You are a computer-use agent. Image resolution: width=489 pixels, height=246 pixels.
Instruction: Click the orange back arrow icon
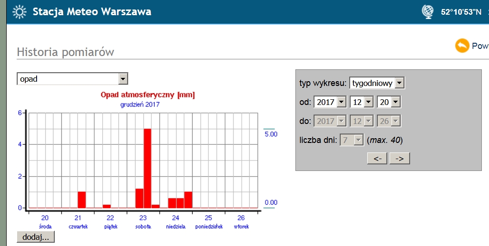pos(462,46)
